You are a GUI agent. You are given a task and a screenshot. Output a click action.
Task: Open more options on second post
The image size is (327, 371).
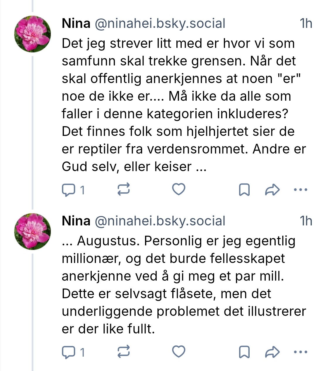300,352
